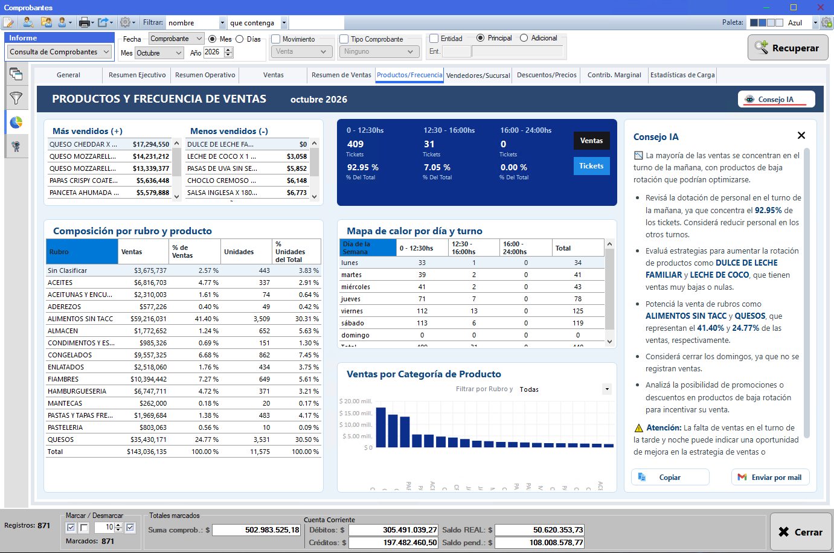Expand the 'que contenga' condition dropdown
The height and width of the screenshot is (553, 834).
[x=284, y=23]
